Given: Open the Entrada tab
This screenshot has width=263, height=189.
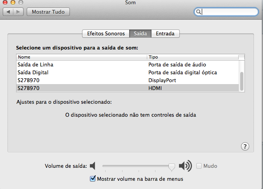Looking at the screenshot, I should (165, 34).
